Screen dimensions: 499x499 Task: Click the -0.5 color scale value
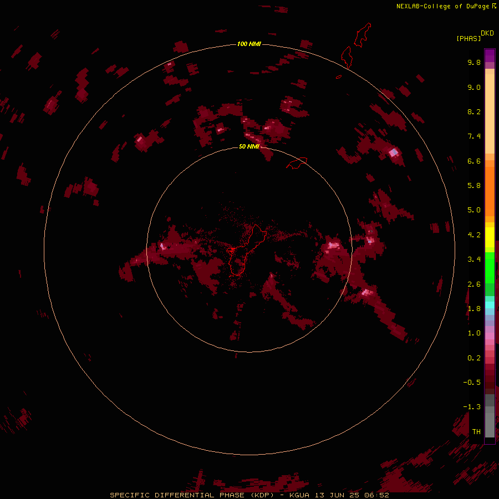pos(472,383)
